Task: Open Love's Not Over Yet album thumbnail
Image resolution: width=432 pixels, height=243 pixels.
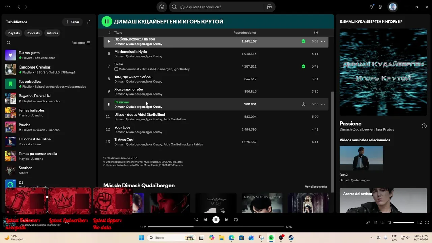Action: tap(262, 203)
